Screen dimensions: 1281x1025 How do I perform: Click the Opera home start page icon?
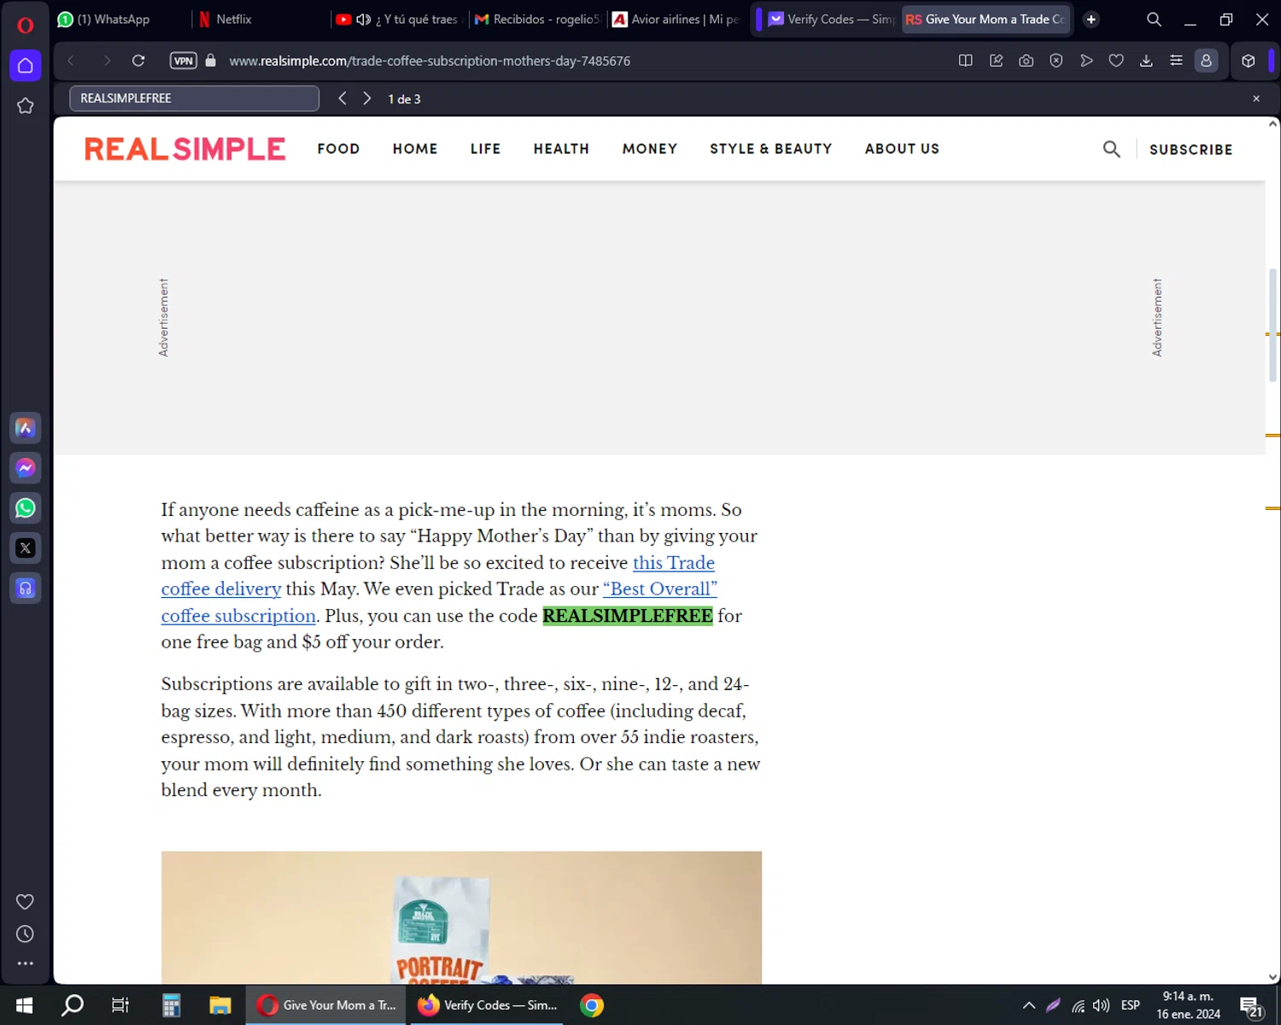25,66
